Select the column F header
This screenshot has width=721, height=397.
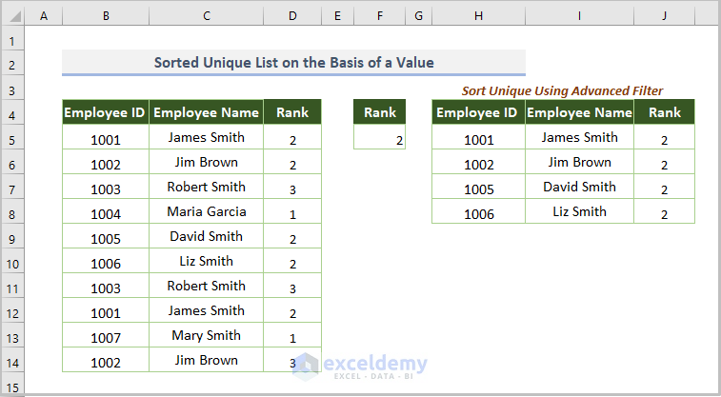379,17
